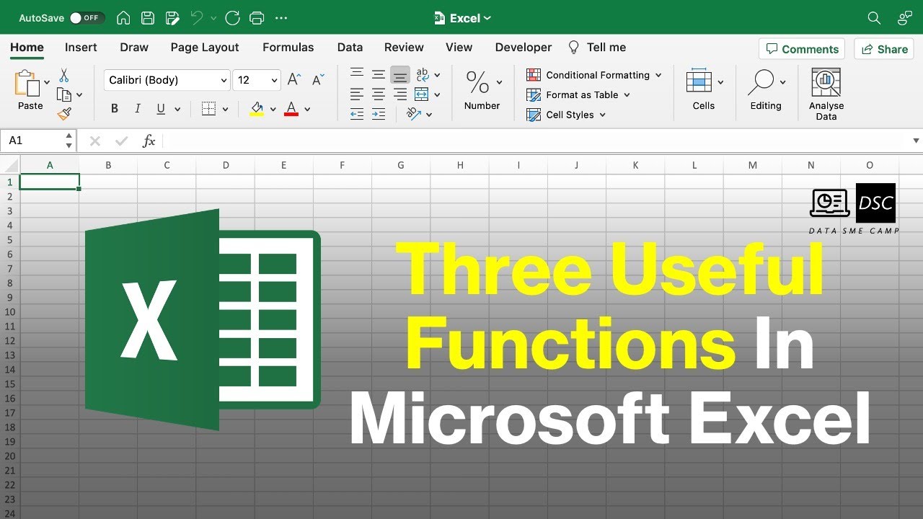Image resolution: width=923 pixels, height=519 pixels.
Task: Open the Formulas tab
Action: 288,47
